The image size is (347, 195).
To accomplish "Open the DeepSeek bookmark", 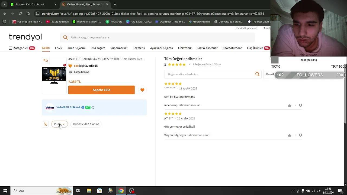I will (x=170, y=22).
